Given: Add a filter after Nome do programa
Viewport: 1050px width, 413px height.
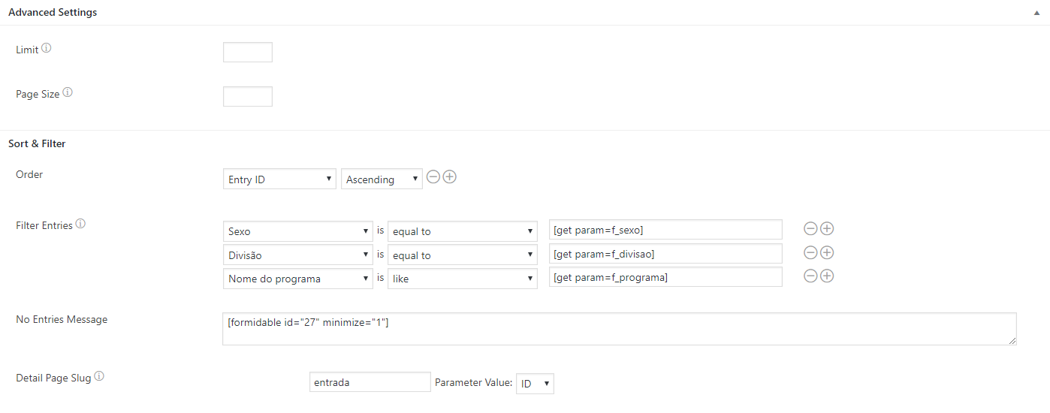Looking at the screenshot, I should (827, 276).
